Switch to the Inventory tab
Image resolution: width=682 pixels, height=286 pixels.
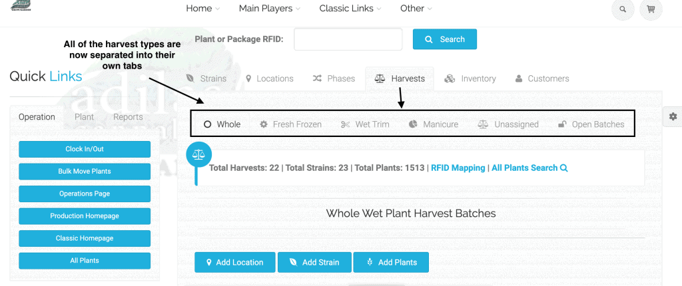[x=470, y=78]
